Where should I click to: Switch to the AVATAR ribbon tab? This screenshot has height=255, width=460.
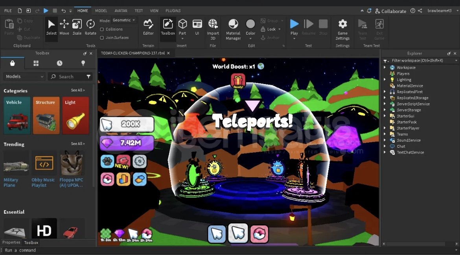pyautogui.click(x=121, y=11)
